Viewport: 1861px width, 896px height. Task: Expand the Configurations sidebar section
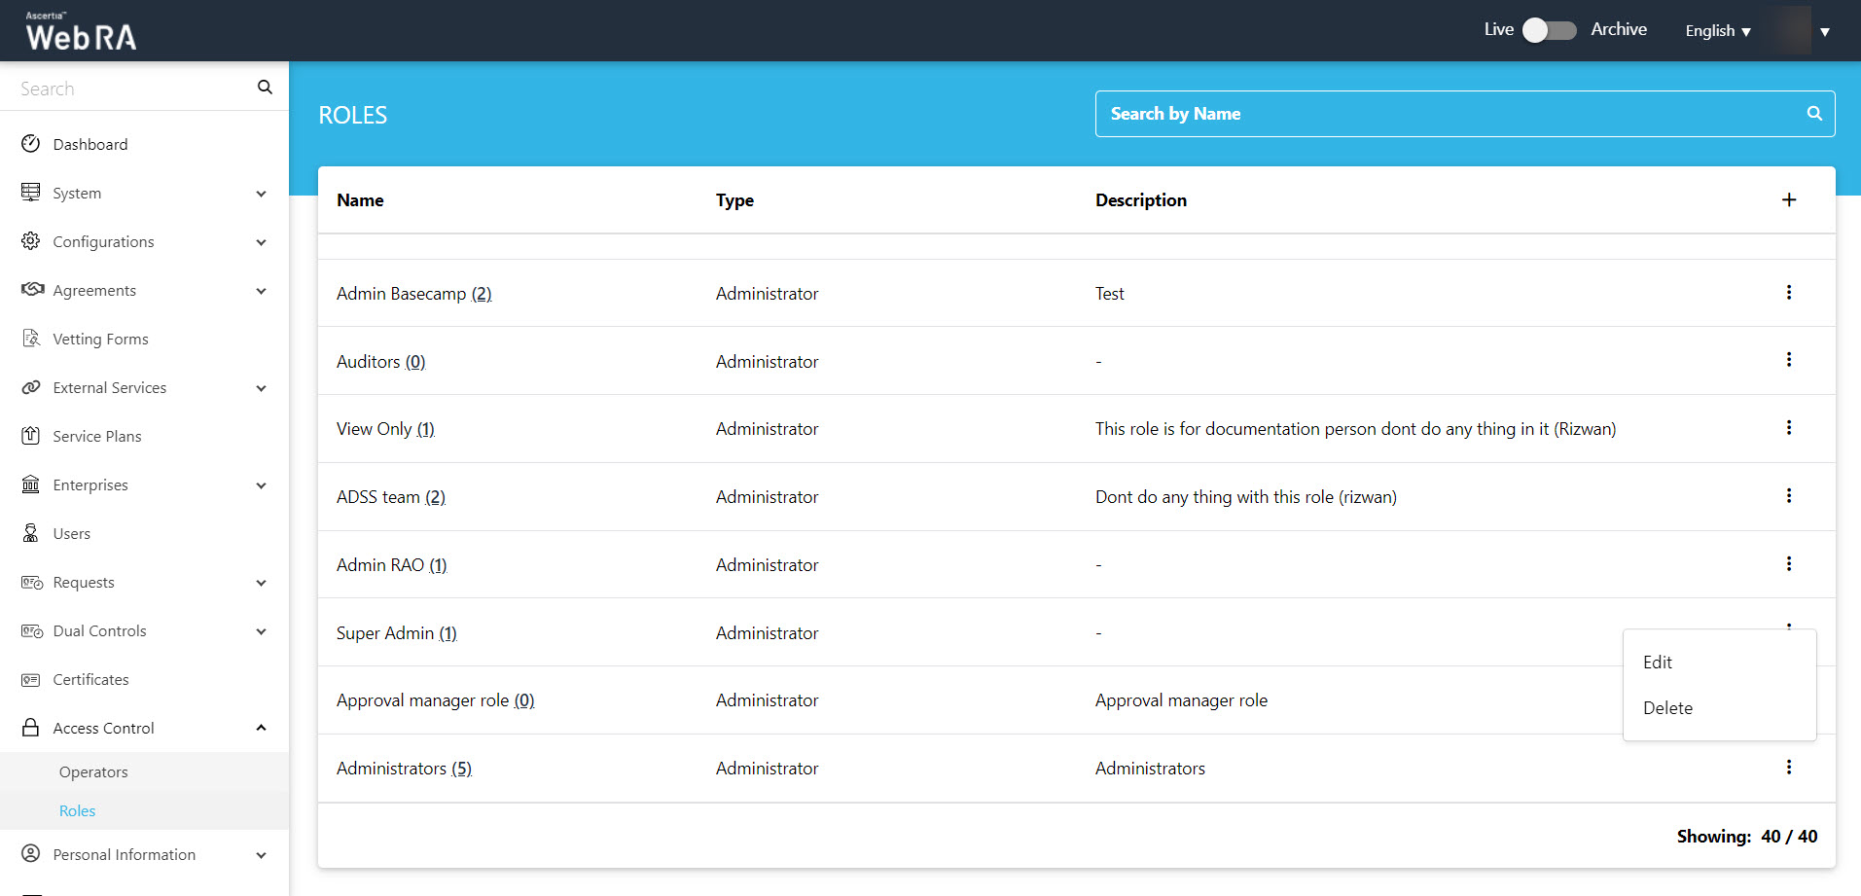pyautogui.click(x=261, y=242)
